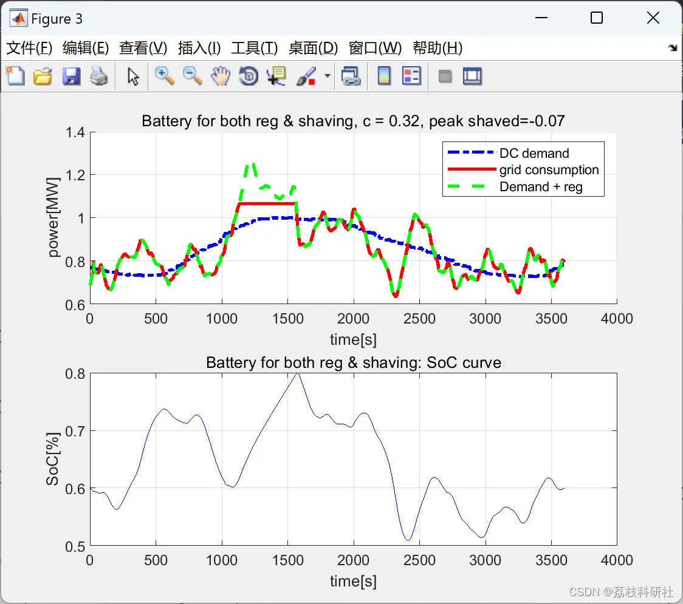Click the top plot title with 'c = 0.32'
Viewport: 683px width, 604px height.
coord(353,121)
